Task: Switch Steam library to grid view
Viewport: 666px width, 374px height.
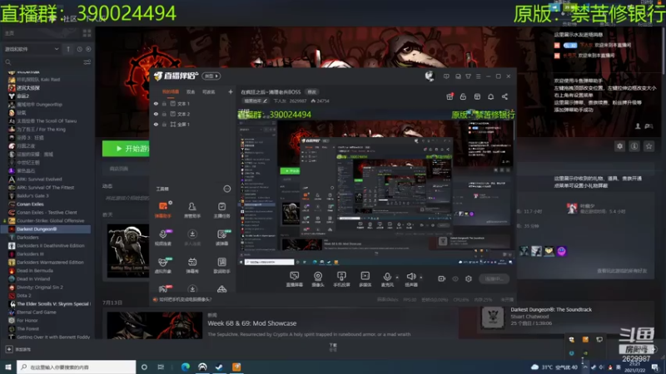Action: 87,33
